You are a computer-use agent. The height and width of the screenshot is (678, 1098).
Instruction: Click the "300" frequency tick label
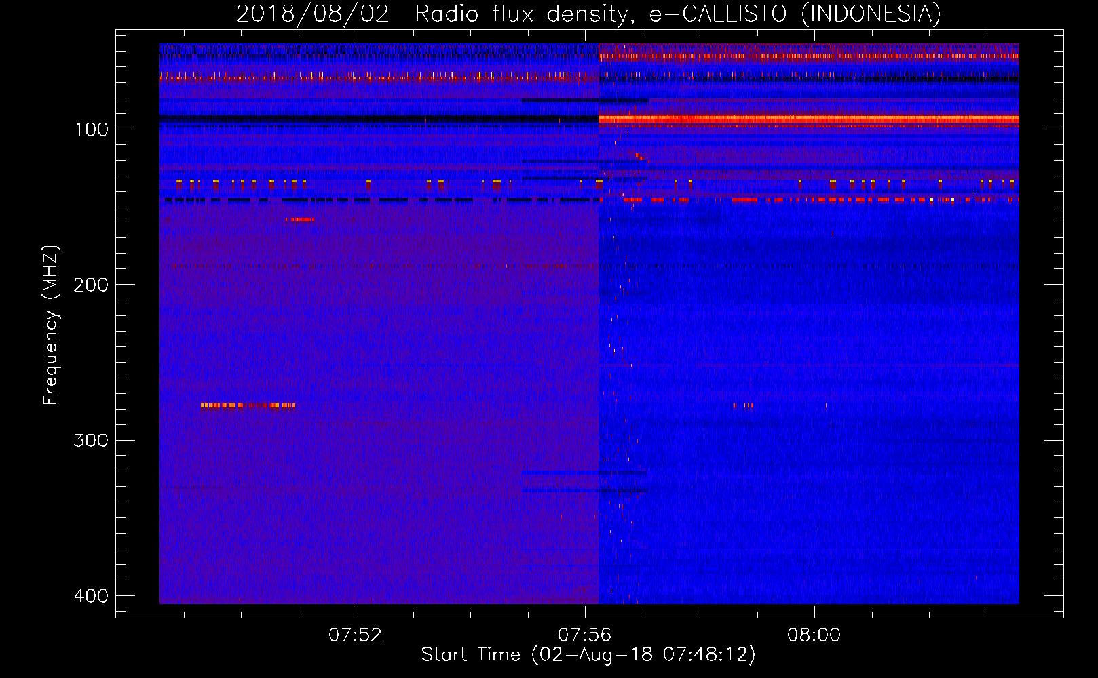(91, 441)
